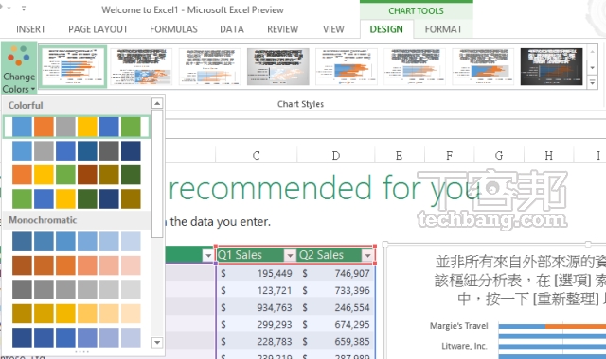Click the Q1 Sales header cell
The height and width of the screenshot is (359, 606).
(257, 255)
